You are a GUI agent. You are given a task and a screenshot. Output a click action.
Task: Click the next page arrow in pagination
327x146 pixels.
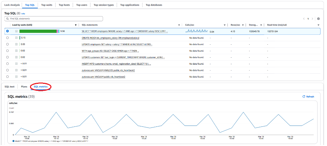click(x=312, y=19)
